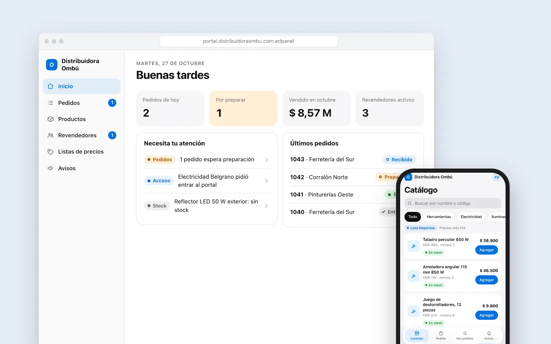Screen dimensions: 551x344
Task: Open the 'Revendedores activos' stat card
Action: point(389,108)
